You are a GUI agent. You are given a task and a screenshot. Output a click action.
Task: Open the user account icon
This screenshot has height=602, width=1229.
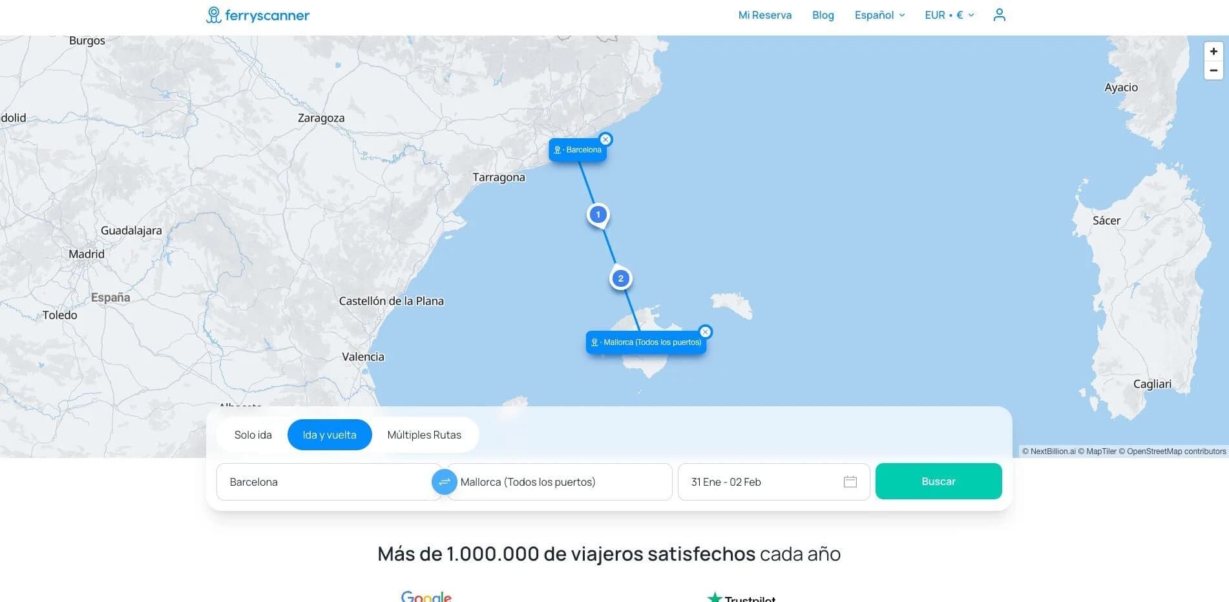999,15
